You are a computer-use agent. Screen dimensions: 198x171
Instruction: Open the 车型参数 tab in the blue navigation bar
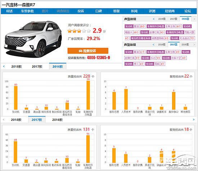[27, 11]
